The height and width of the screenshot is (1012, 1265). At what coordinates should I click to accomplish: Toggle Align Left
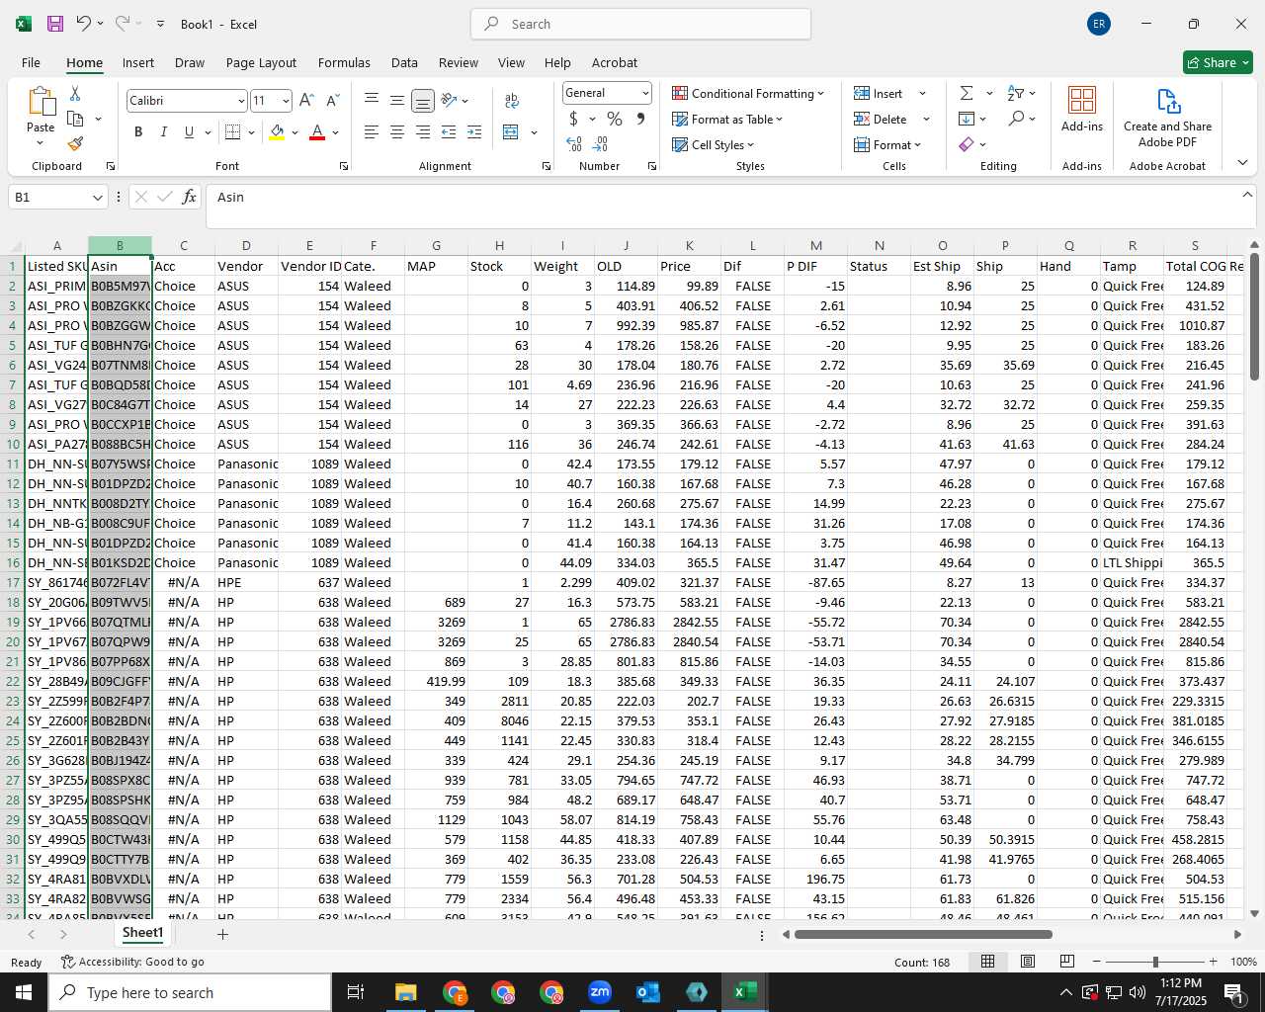[372, 131]
